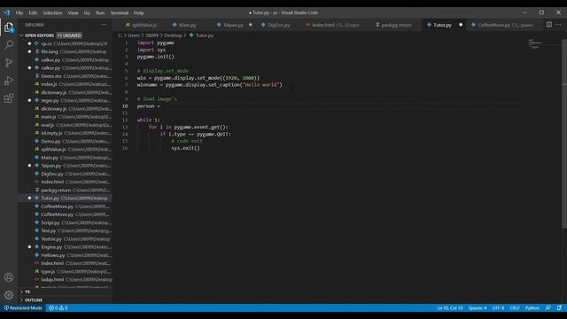
Task: Open the View menu
Action: (x=73, y=12)
